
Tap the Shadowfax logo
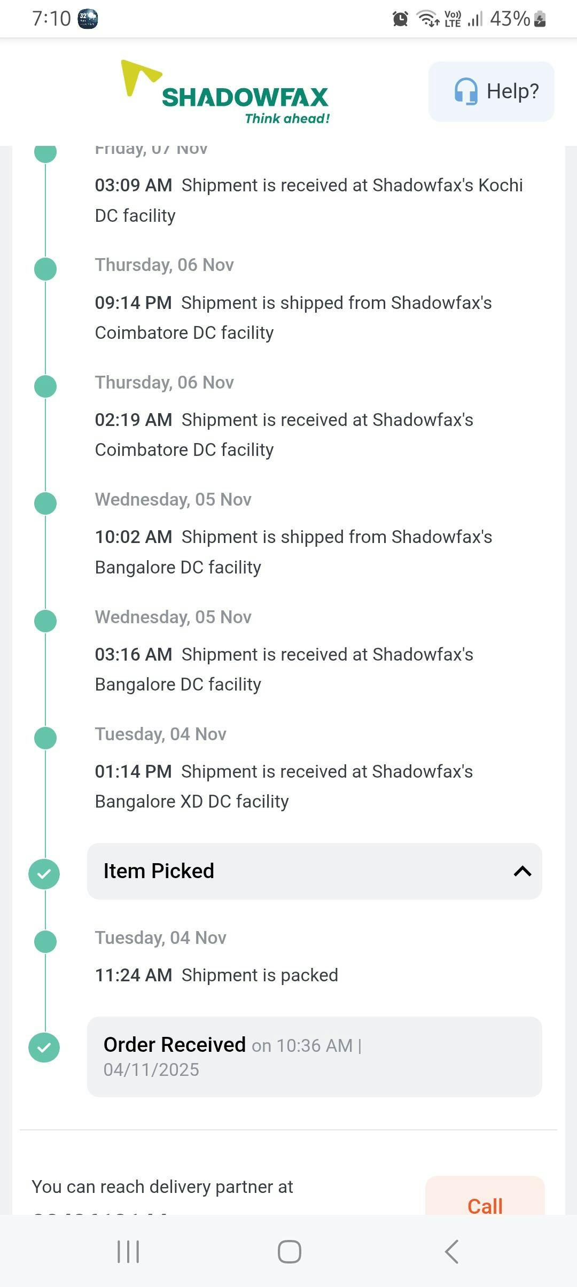[x=225, y=92]
